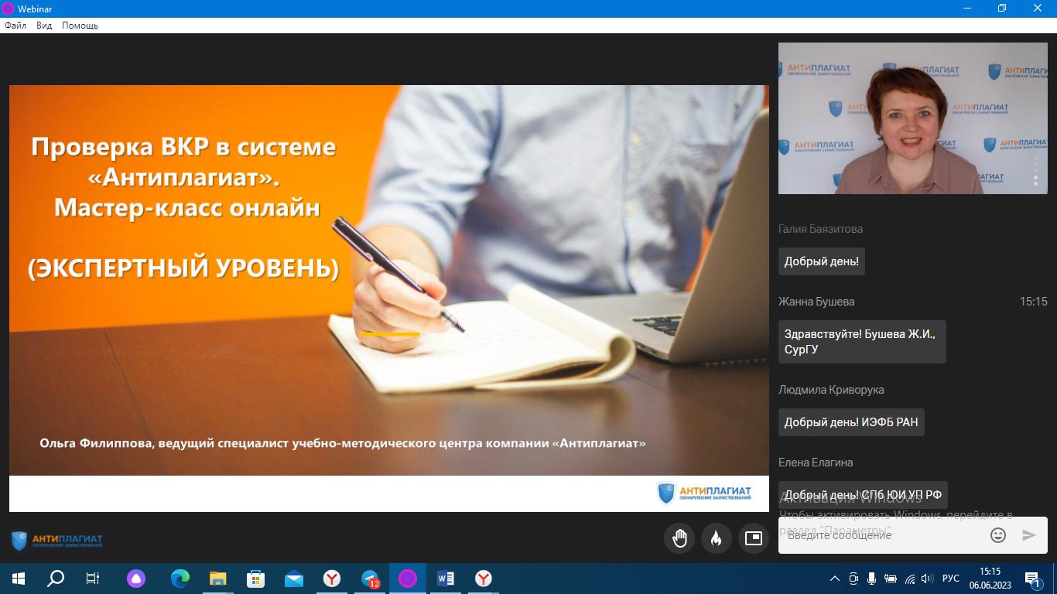Open Windows Start menu

[x=19, y=579]
